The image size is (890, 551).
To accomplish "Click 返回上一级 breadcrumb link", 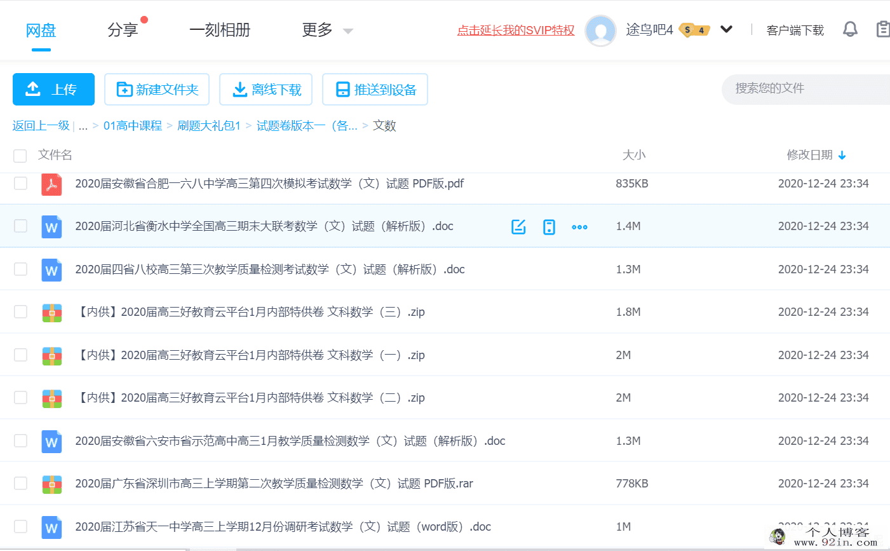I will coord(41,126).
